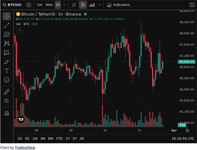This screenshot has height=150, width=197.
Task: Select the trend line drawing tool
Action: coord(7,25)
